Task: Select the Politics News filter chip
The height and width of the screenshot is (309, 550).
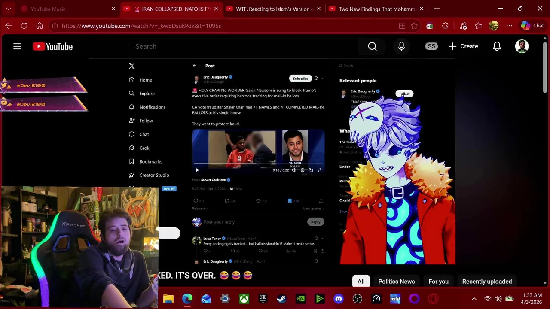Action: tap(397, 282)
